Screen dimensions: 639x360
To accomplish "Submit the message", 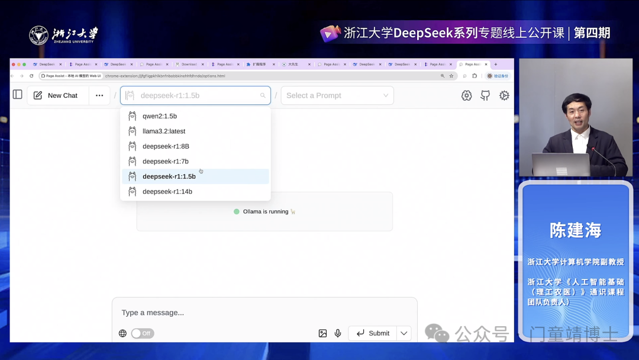I will (373, 333).
